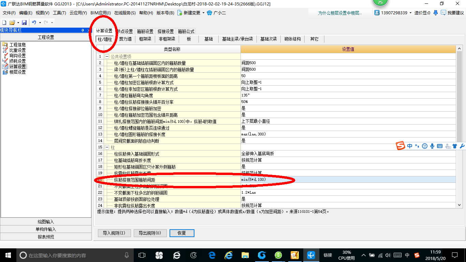The width and height of the screenshot is (466, 262).
Task: Open 云应用(Y) menu
Action: point(78,13)
